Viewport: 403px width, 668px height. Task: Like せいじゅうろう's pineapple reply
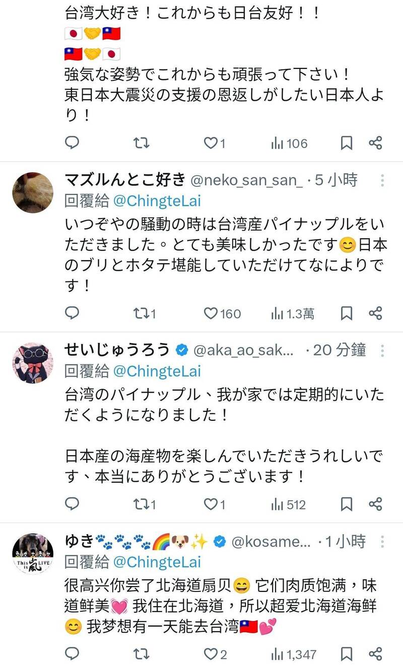(211, 503)
